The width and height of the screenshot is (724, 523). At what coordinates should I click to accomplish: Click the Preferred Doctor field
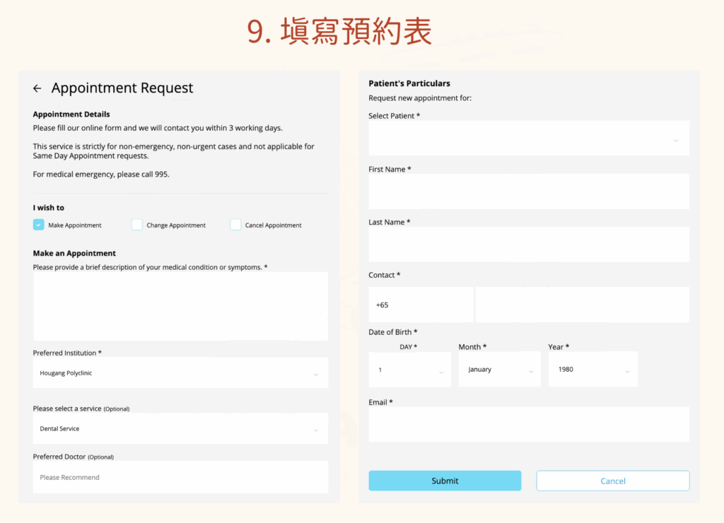[180, 477]
